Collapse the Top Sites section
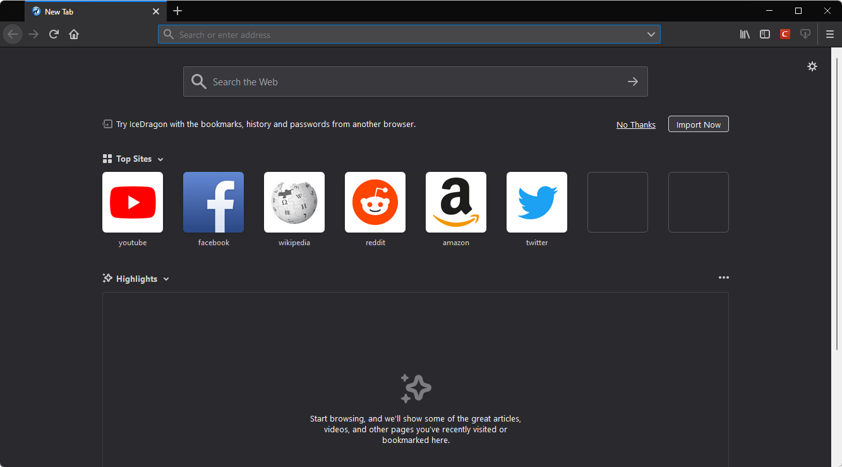 160,159
